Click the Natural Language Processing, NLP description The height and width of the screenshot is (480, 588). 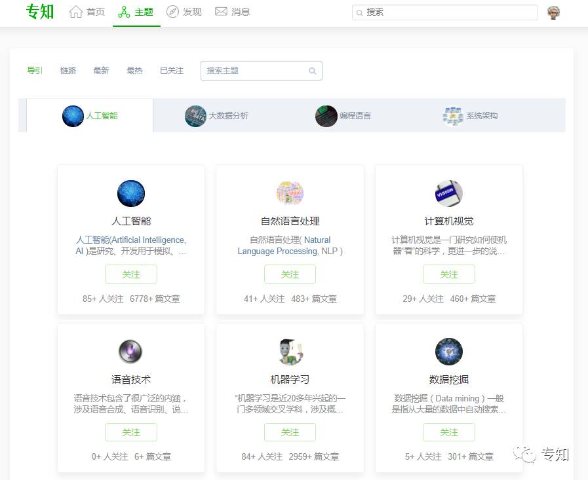(x=290, y=246)
